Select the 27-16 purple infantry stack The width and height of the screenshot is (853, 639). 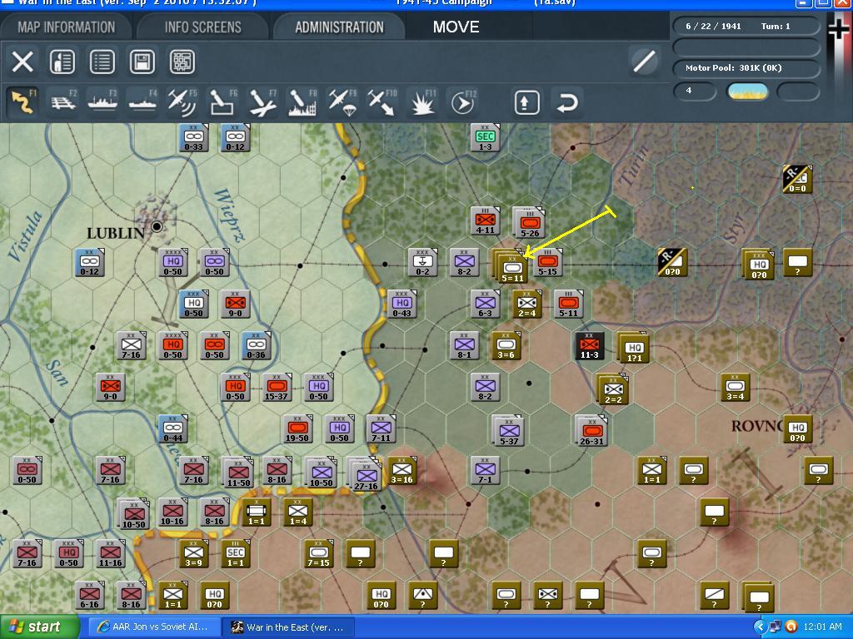coord(365,474)
